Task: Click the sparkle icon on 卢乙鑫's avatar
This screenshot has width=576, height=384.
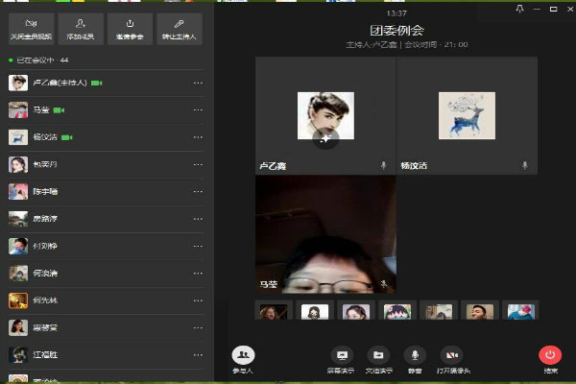Action: point(325,139)
